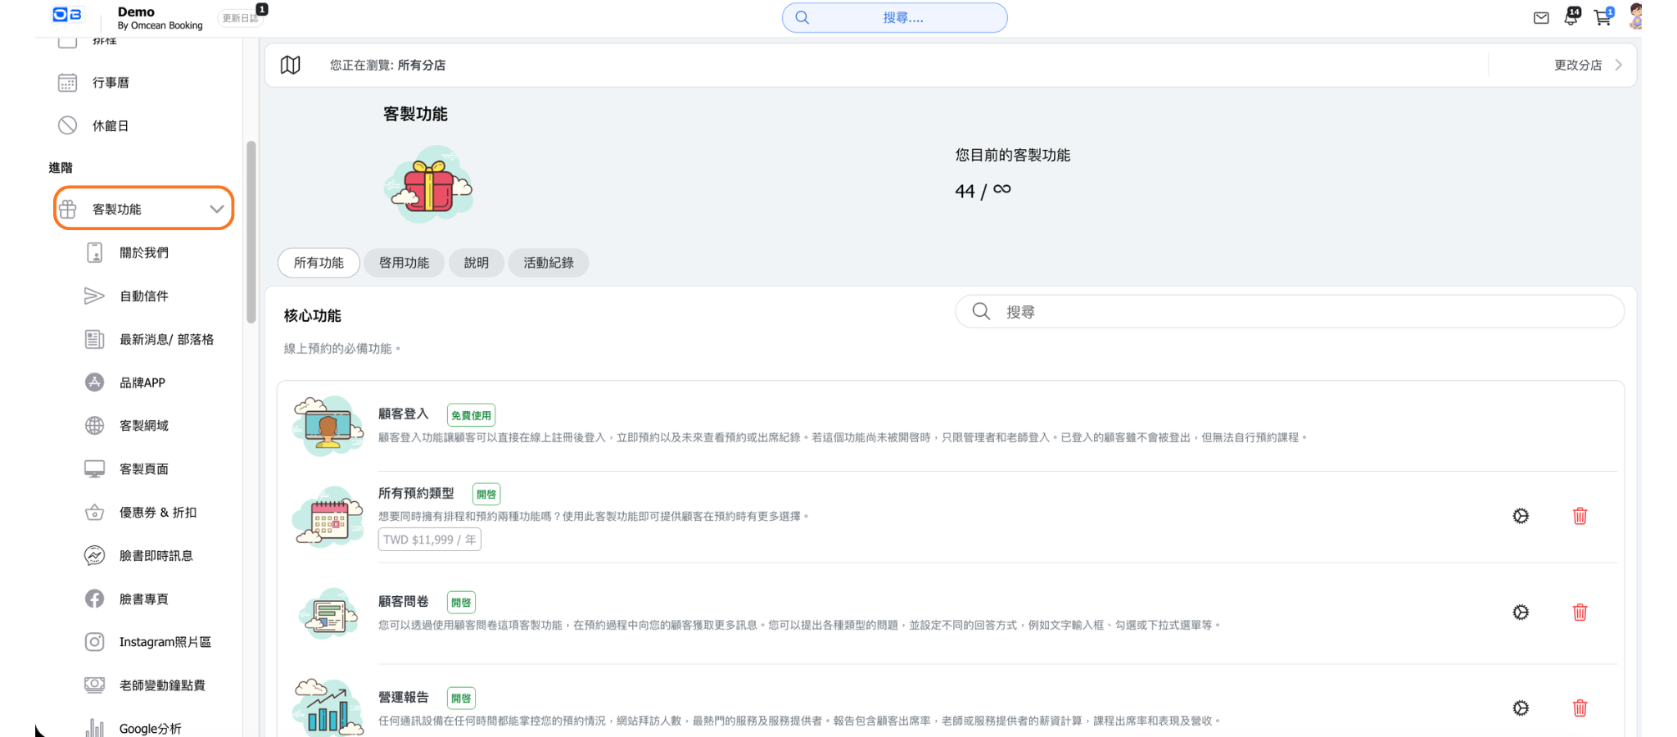Image resolution: width=1677 pixels, height=737 pixels.
Task: Click the map icon beside branch text
Action: pyautogui.click(x=291, y=66)
